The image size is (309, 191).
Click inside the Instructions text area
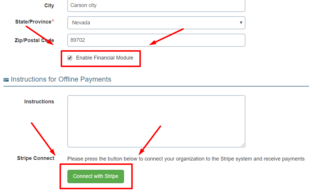pos(156,121)
